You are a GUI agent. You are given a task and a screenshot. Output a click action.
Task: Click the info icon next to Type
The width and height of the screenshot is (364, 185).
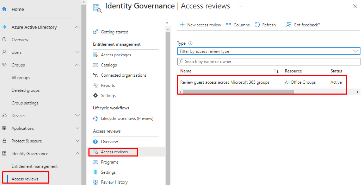coord(191,44)
